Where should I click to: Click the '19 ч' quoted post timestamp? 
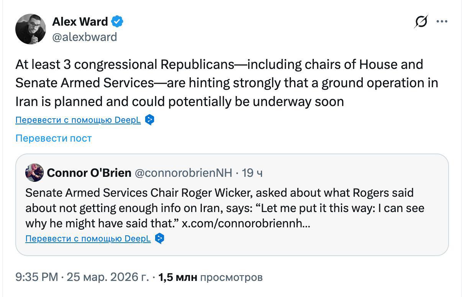click(252, 173)
